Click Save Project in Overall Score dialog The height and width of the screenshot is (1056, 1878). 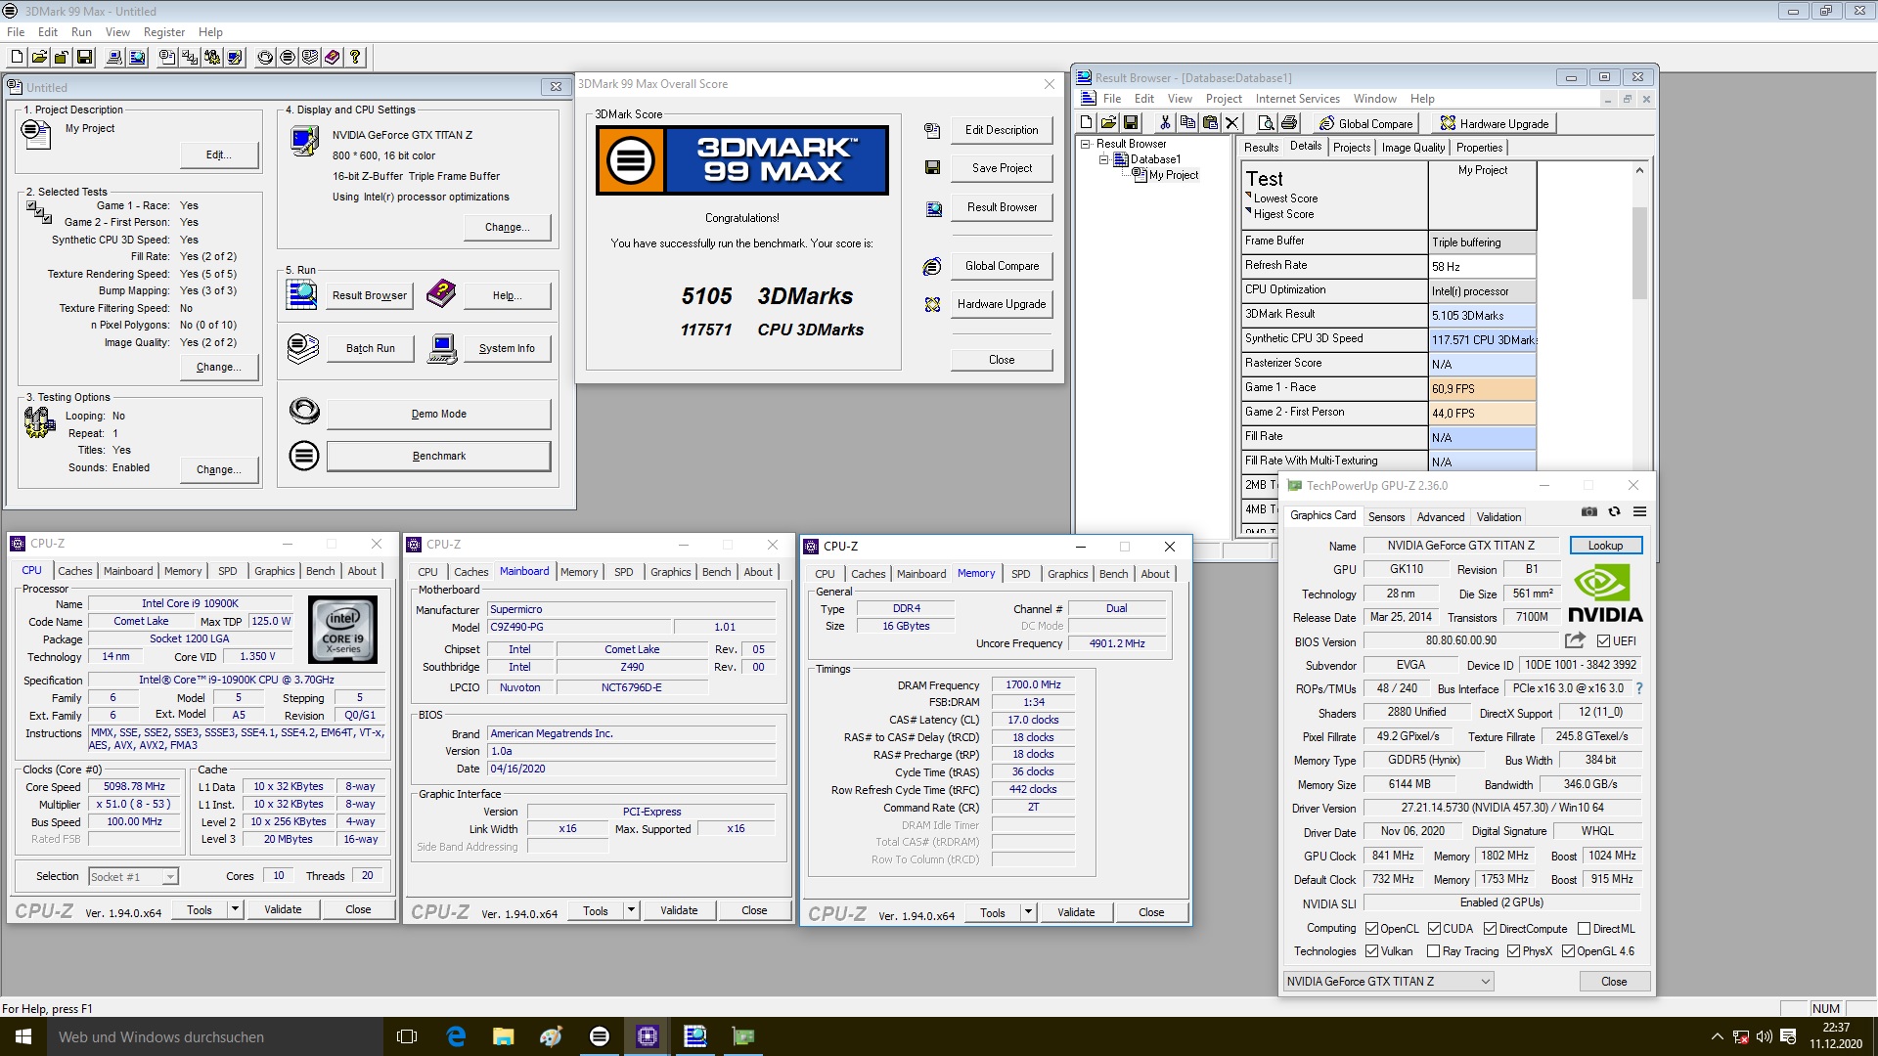pyautogui.click(x=1002, y=168)
